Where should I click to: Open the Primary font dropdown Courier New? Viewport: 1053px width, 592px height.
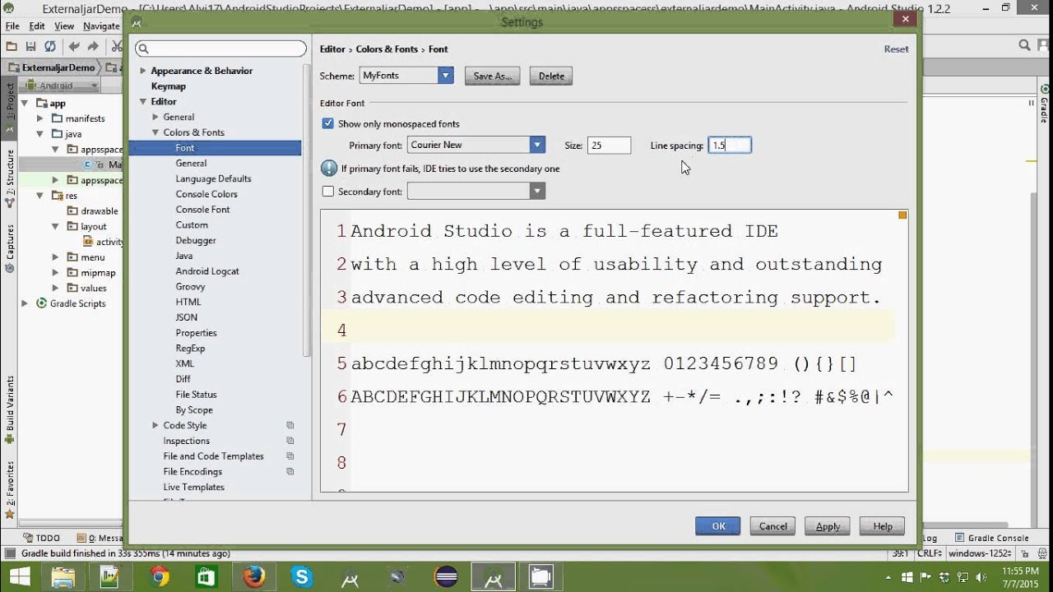(x=476, y=145)
